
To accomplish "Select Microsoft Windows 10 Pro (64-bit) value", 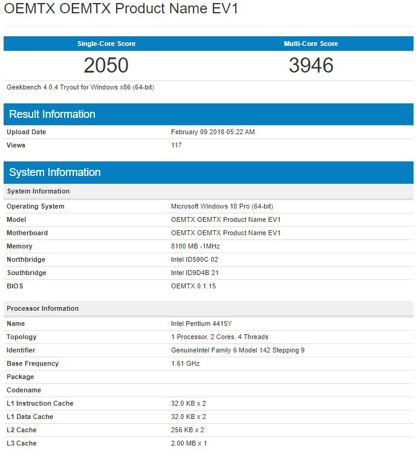I will click(222, 206).
